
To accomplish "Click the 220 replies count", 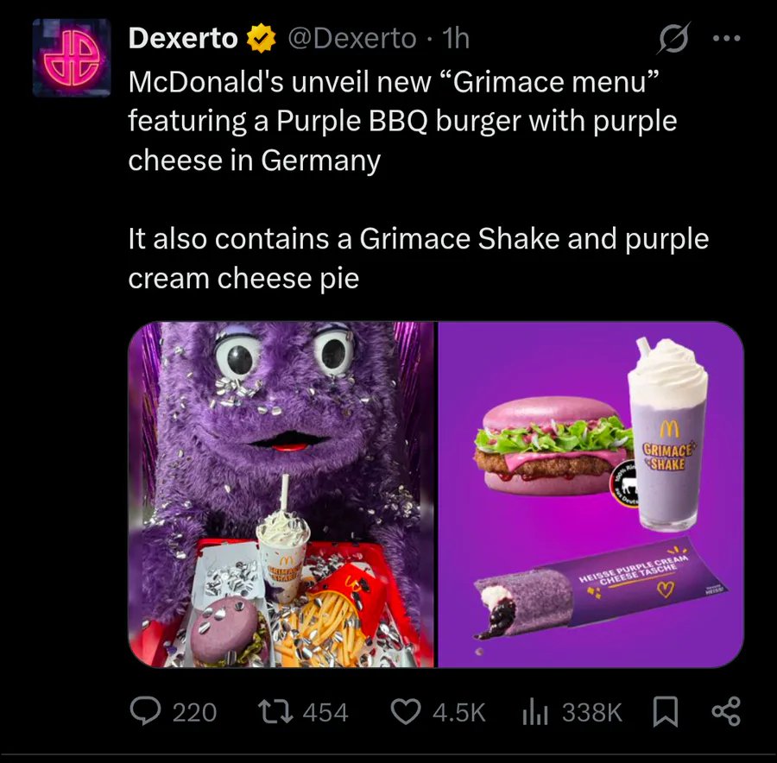I will point(194,712).
